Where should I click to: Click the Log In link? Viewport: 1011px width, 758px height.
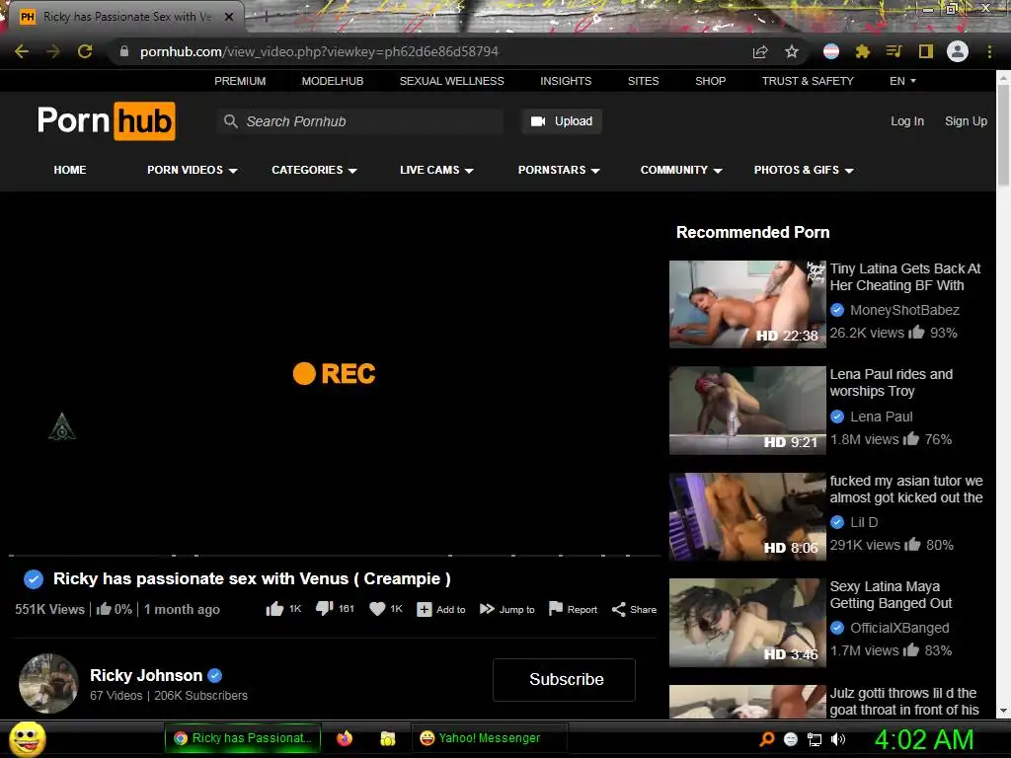click(x=907, y=121)
